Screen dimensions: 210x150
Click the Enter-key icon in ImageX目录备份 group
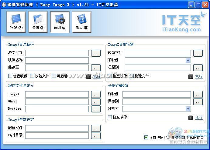coord(88,77)
